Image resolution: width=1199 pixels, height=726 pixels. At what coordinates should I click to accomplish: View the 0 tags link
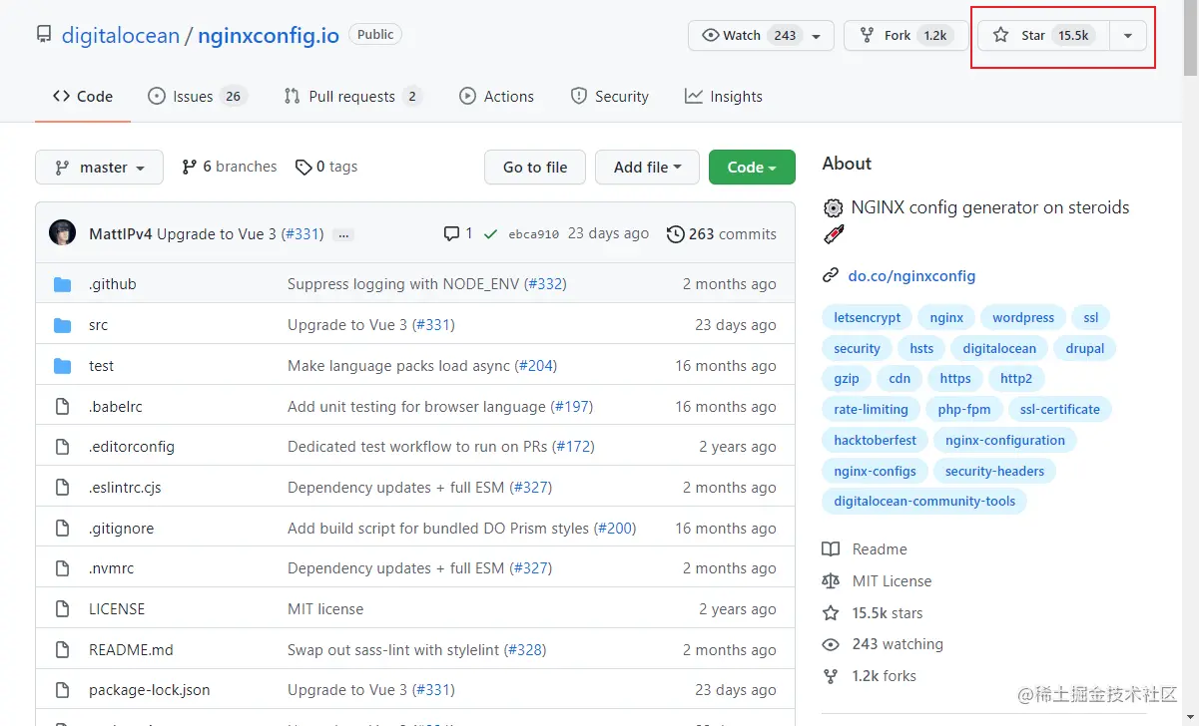326,168
